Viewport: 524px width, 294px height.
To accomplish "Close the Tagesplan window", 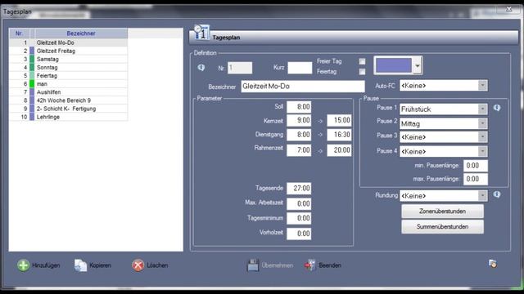I will 508,10.
